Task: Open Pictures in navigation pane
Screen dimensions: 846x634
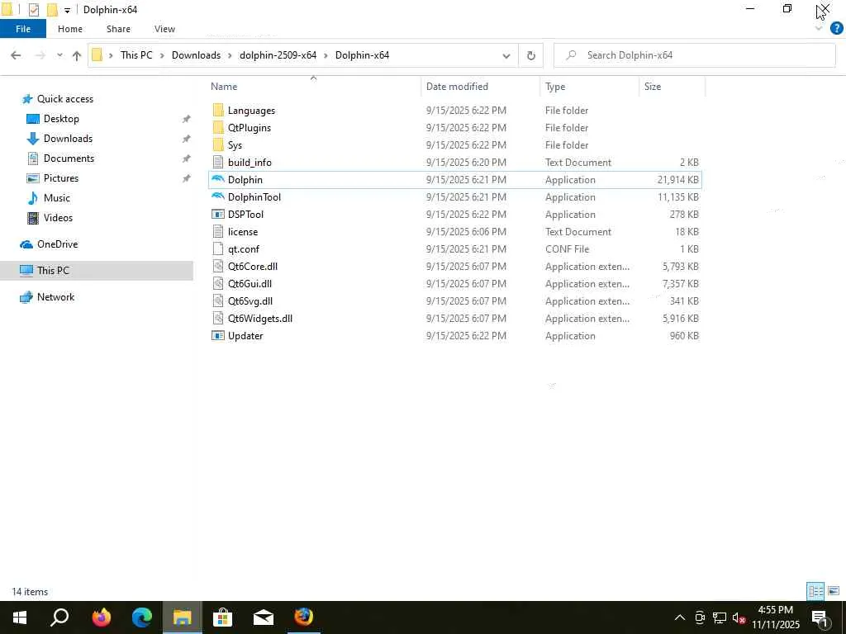Action: [61, 178]
